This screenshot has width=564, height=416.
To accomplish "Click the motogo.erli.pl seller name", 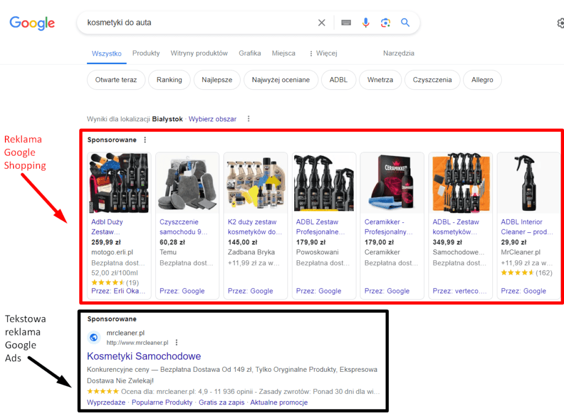I will click(x=112, y=253).
